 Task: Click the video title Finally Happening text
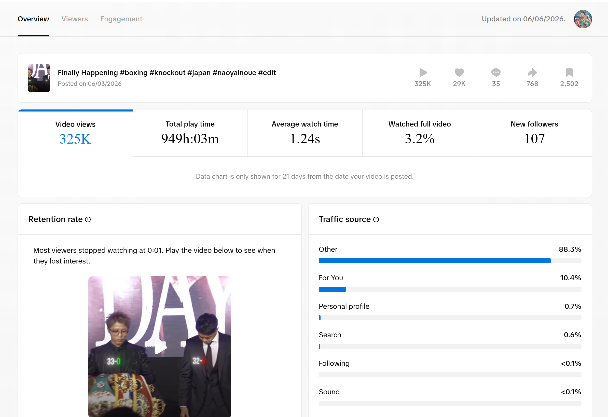coord(167,73)
